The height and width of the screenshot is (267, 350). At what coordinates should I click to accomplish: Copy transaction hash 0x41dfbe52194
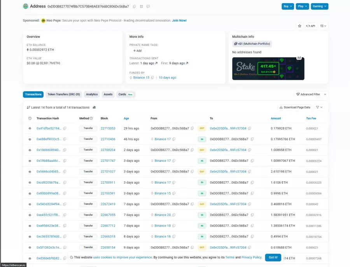(65, 128)
